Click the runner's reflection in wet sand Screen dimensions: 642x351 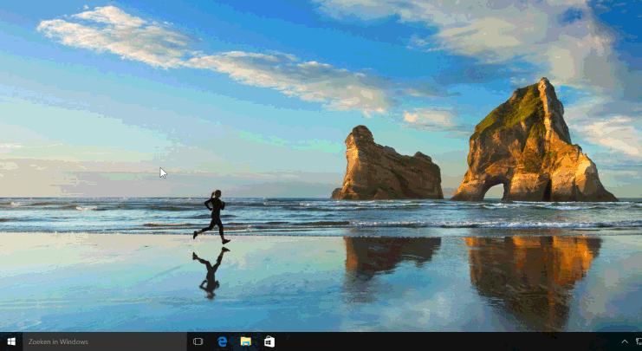(211, 271)
